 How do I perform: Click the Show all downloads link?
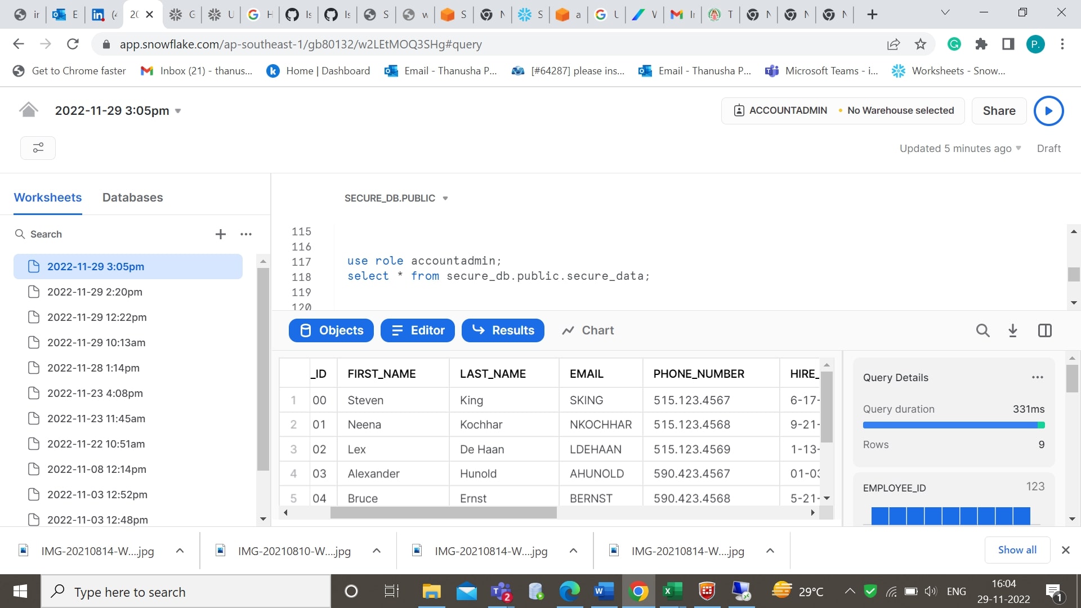1016,550
